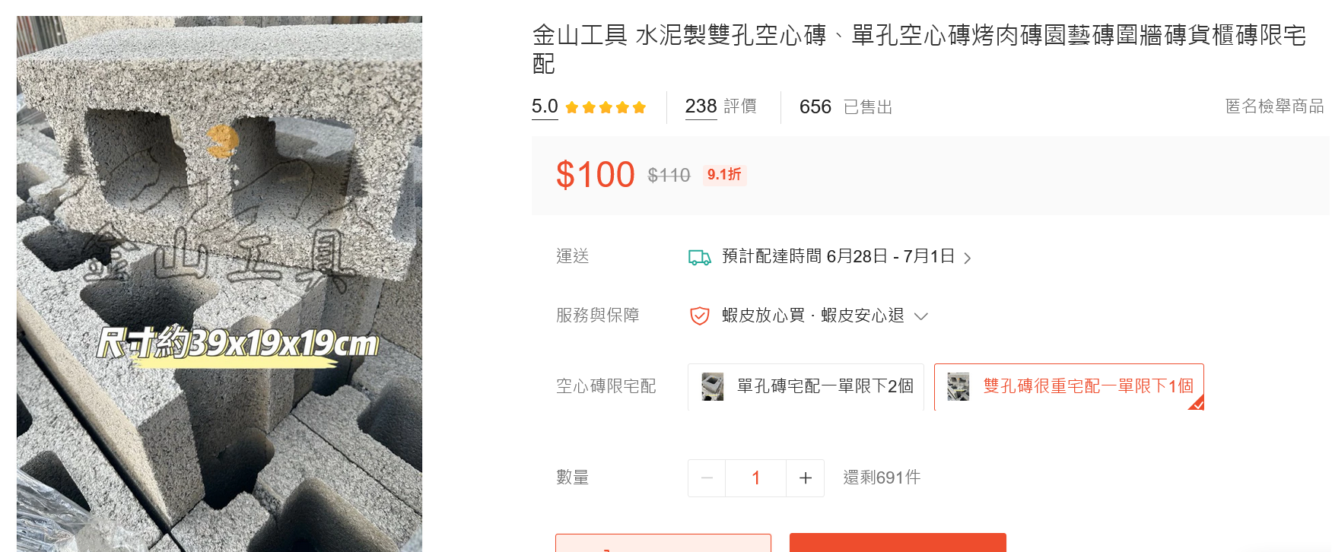Open the main hollow brick product image

pos(219,284)
